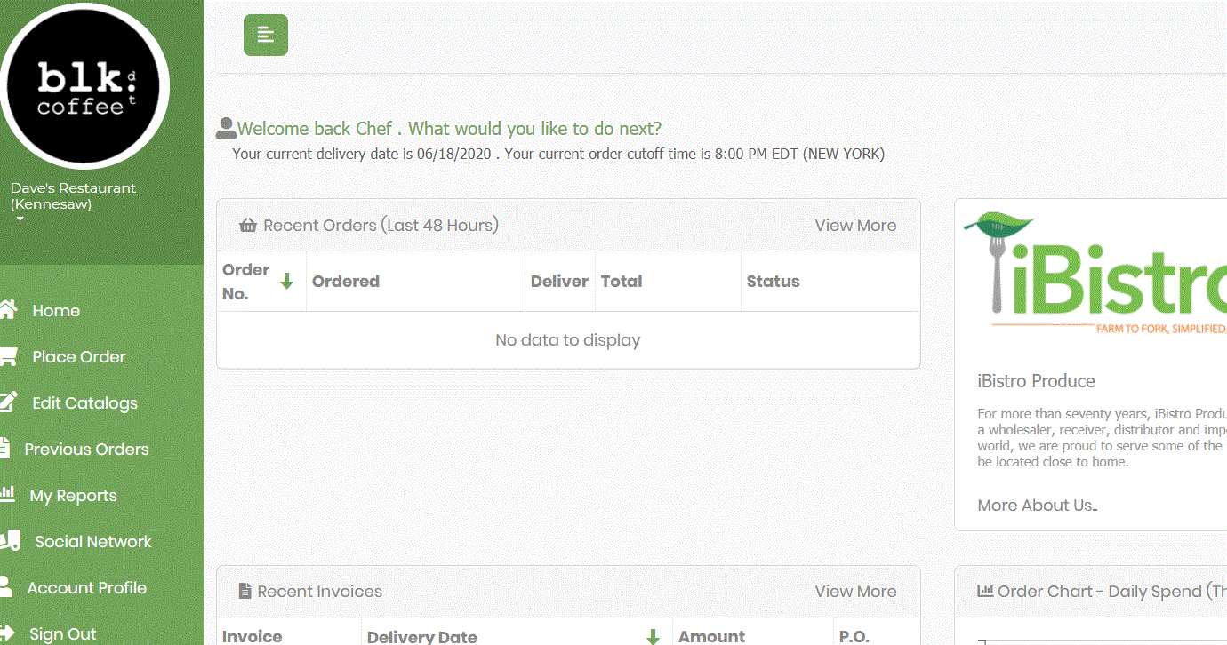
Task: Click the Total column header
Action: [622, 282]
